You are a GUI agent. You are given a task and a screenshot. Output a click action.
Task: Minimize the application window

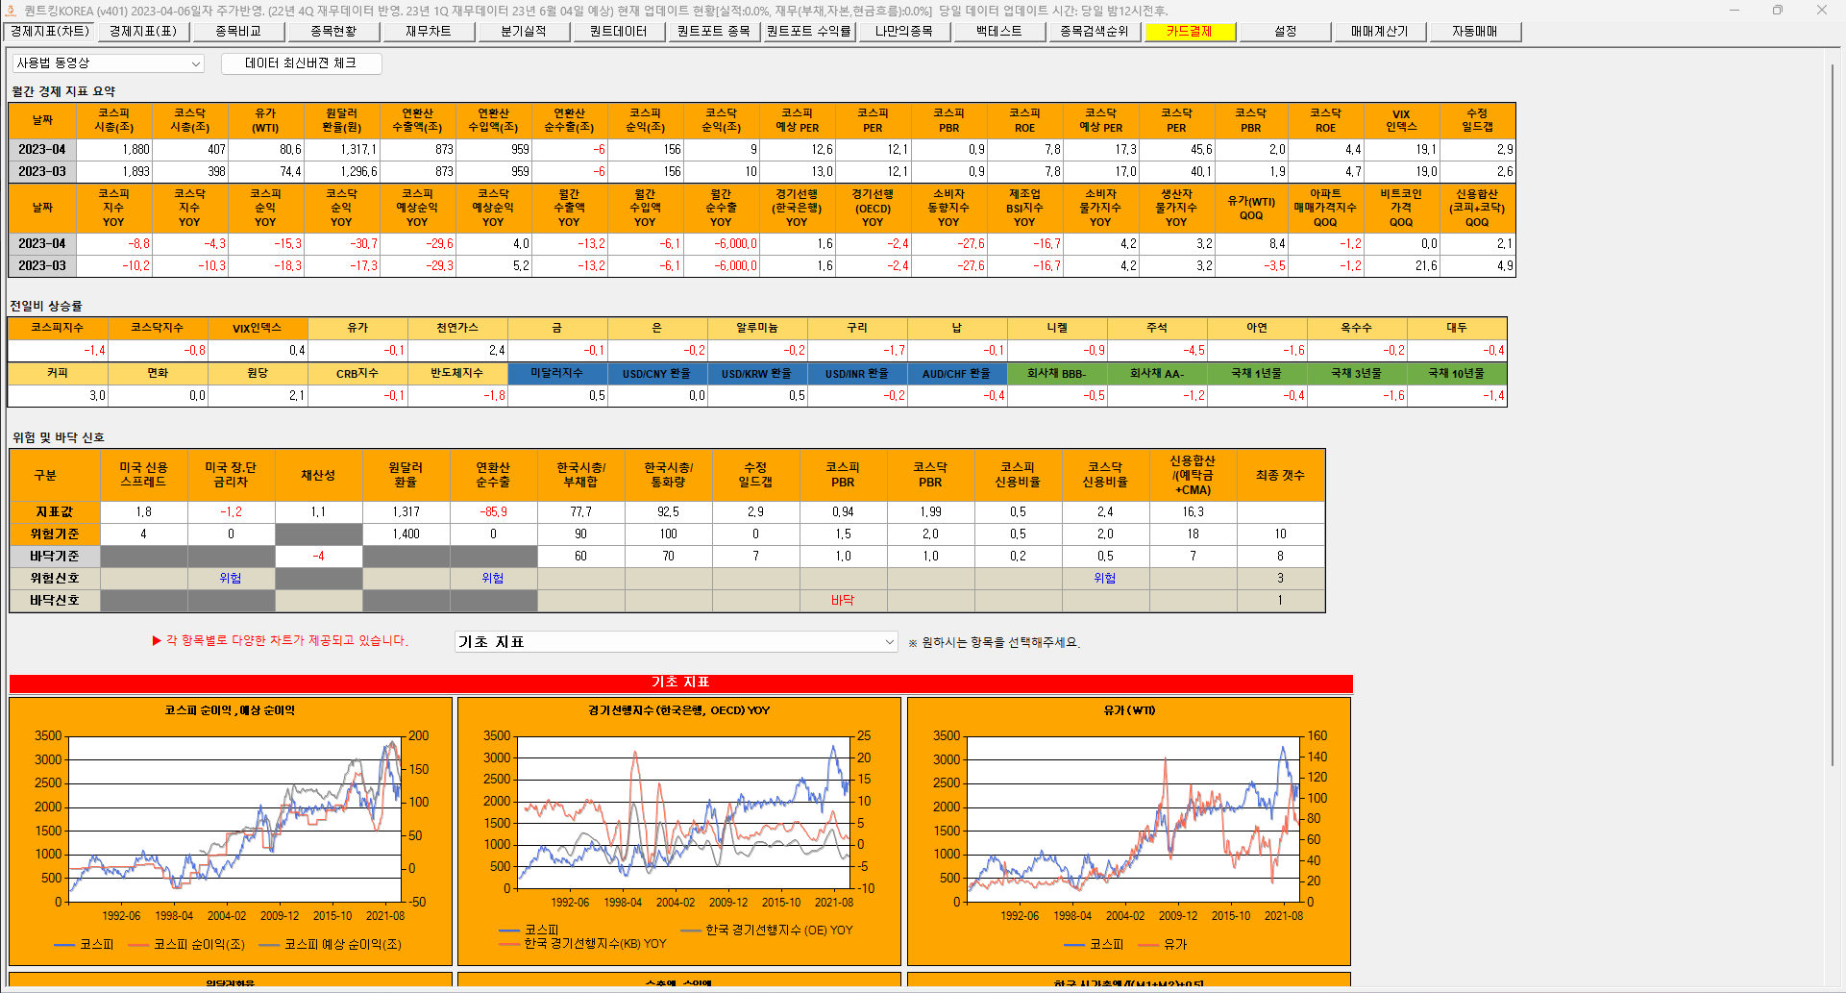point(1734,11)
